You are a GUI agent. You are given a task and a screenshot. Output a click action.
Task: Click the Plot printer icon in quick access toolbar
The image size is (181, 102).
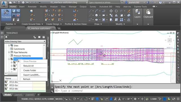point(23,2)
